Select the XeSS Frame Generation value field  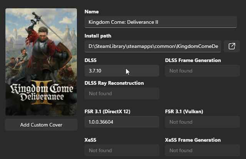coord(202,150)
